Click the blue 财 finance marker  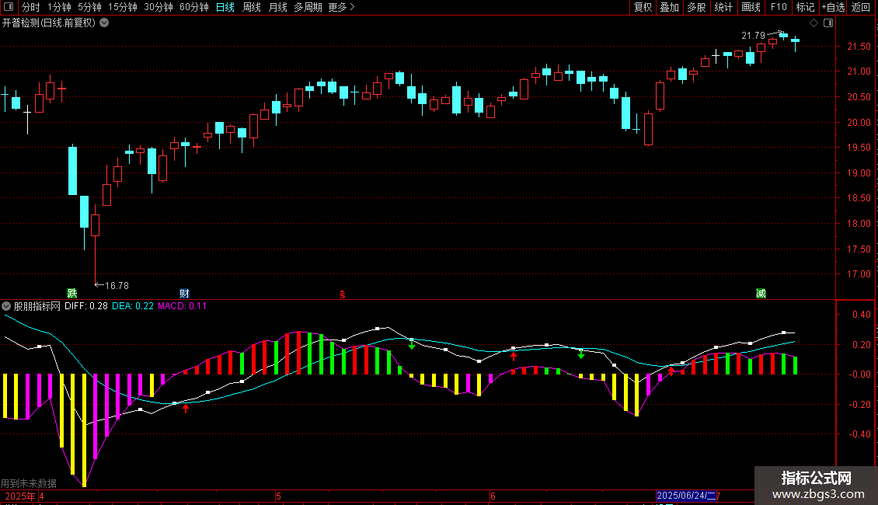184,294
